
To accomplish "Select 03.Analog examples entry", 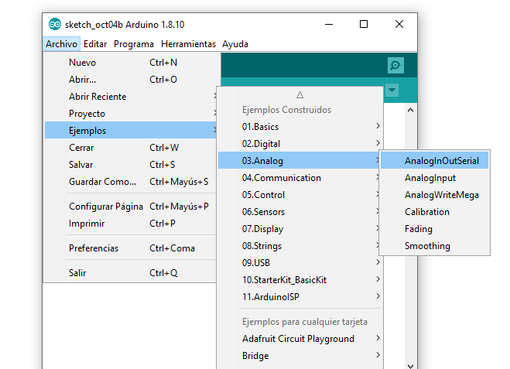I will coord(299,161).
